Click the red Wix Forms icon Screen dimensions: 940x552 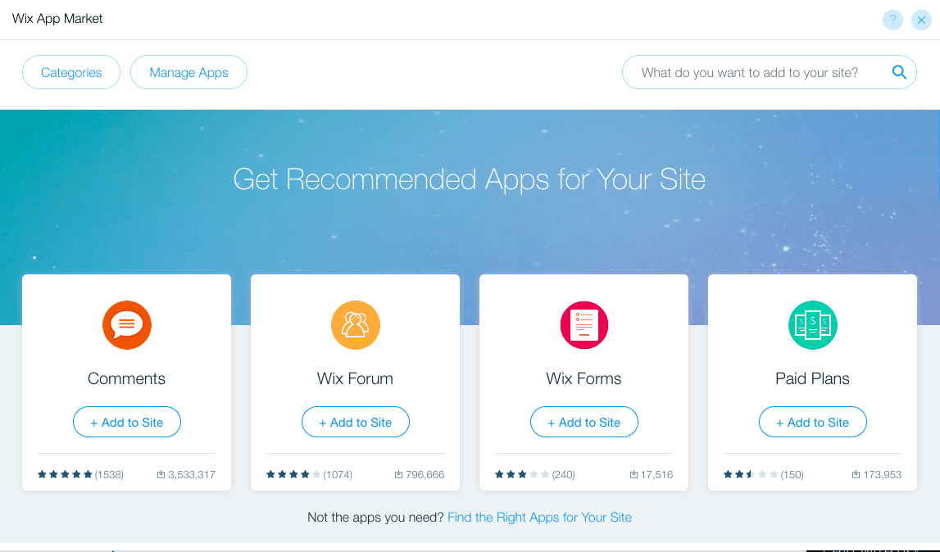click(x=584, y=325)
